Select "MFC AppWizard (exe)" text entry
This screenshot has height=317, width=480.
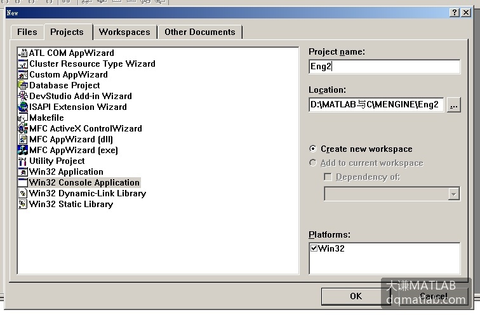pyautogui.click(x=74, y=150)
